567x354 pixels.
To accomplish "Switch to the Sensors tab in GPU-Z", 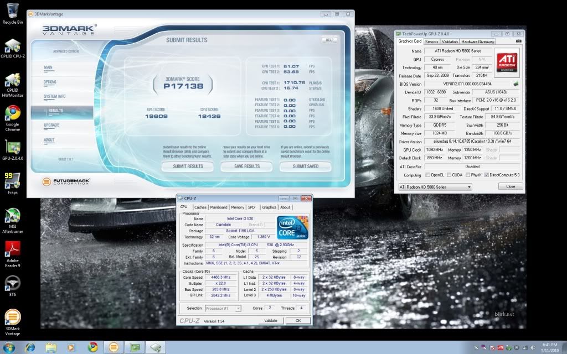I will pos(432,41).
